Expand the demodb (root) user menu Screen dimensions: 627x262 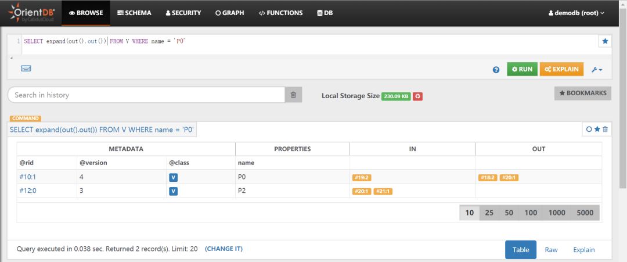576,13
